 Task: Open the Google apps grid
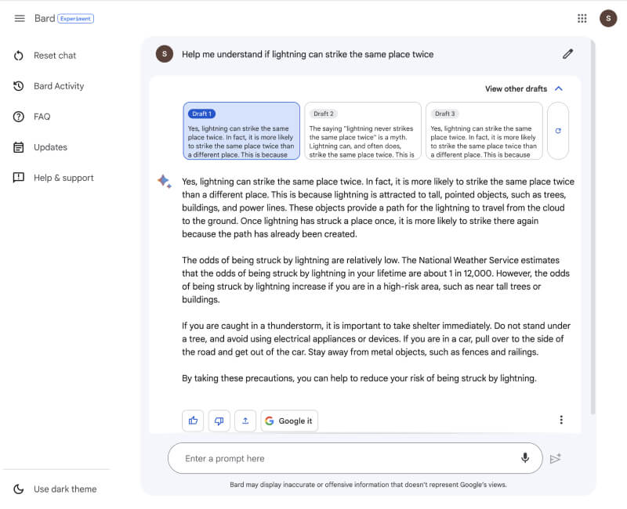pos(582,18)
